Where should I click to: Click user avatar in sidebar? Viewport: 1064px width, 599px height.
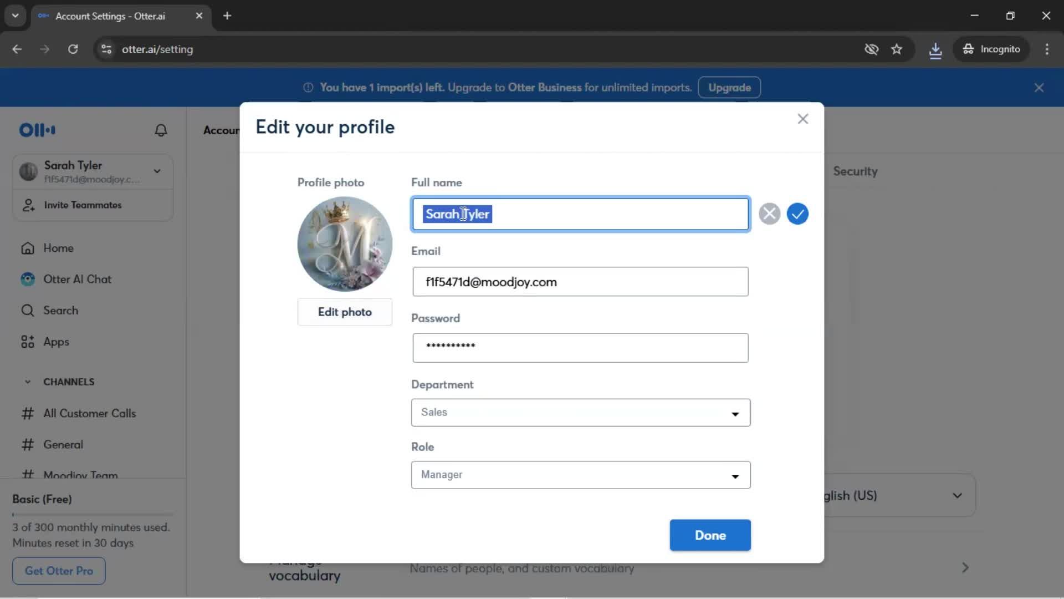click(x=28, y=171)
